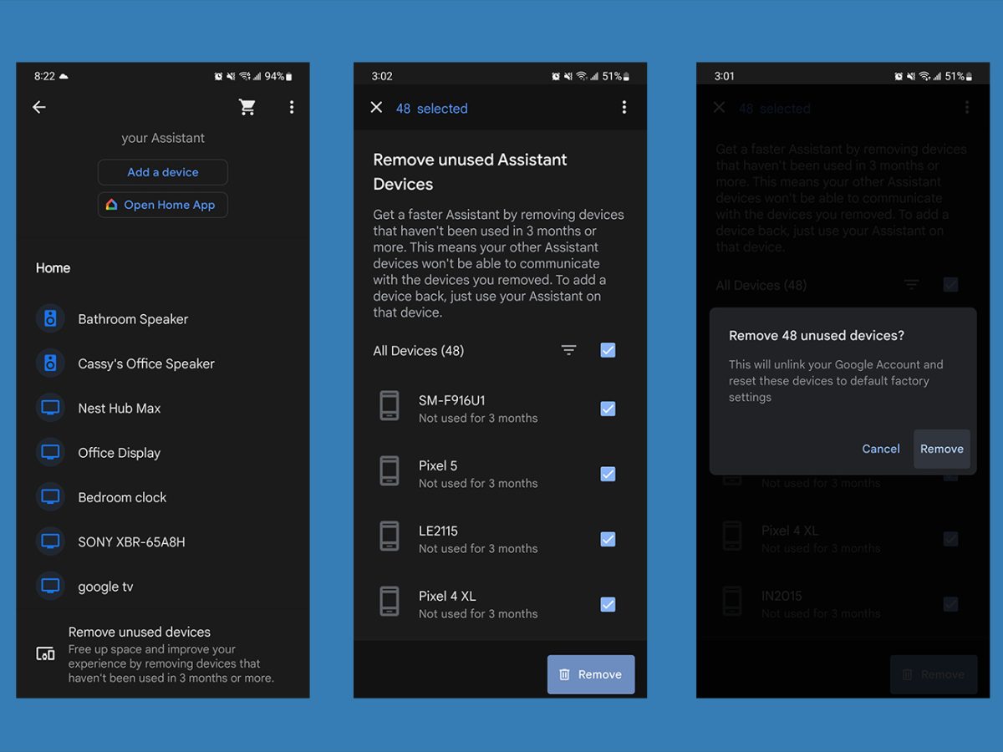Confirm Remove in the dialog
The width and height of the screenshot is (1003, 752).
click(x=942, y=449)
